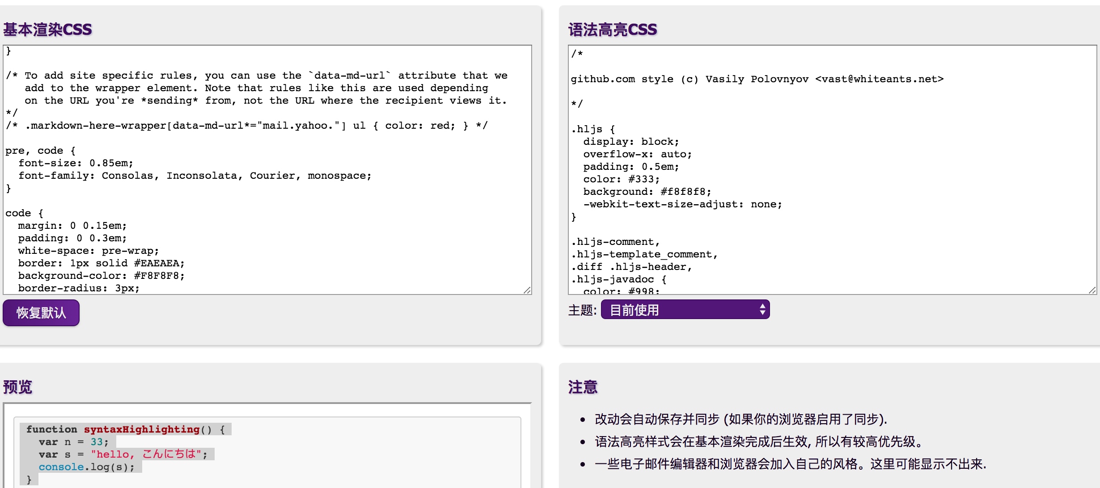Screen dimensions: 1100x488
Task: Click inside the 基本渲染CSS text area on the font-size line
Action: (76, 163)
